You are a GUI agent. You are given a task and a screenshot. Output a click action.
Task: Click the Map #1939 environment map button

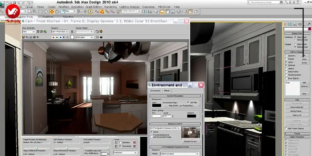(181, 105)
